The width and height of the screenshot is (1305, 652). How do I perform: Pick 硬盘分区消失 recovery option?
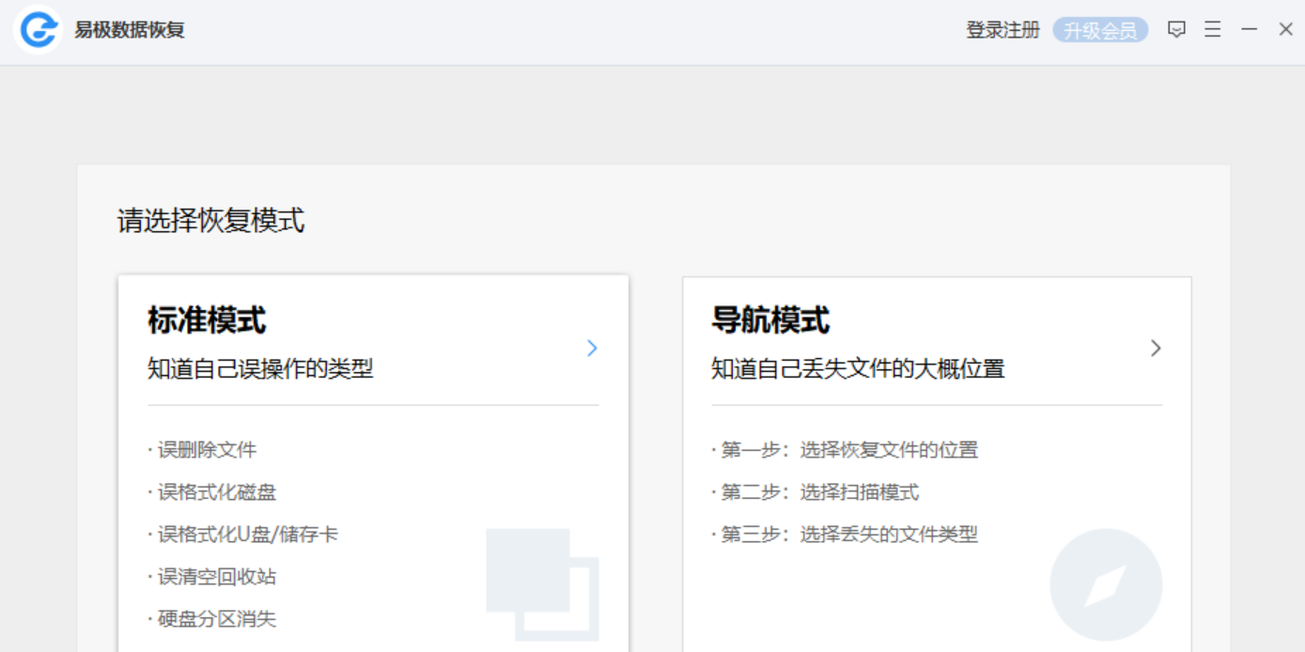pyautogui.click(x=217, y=619)
